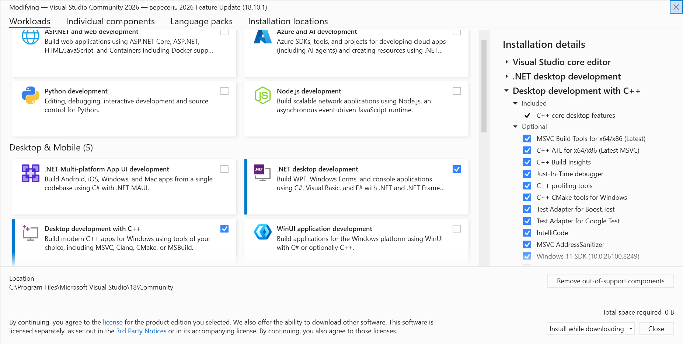The image size is (683, 344).
Task: Click the Node.js development logo icon
Action: (263, 95)
